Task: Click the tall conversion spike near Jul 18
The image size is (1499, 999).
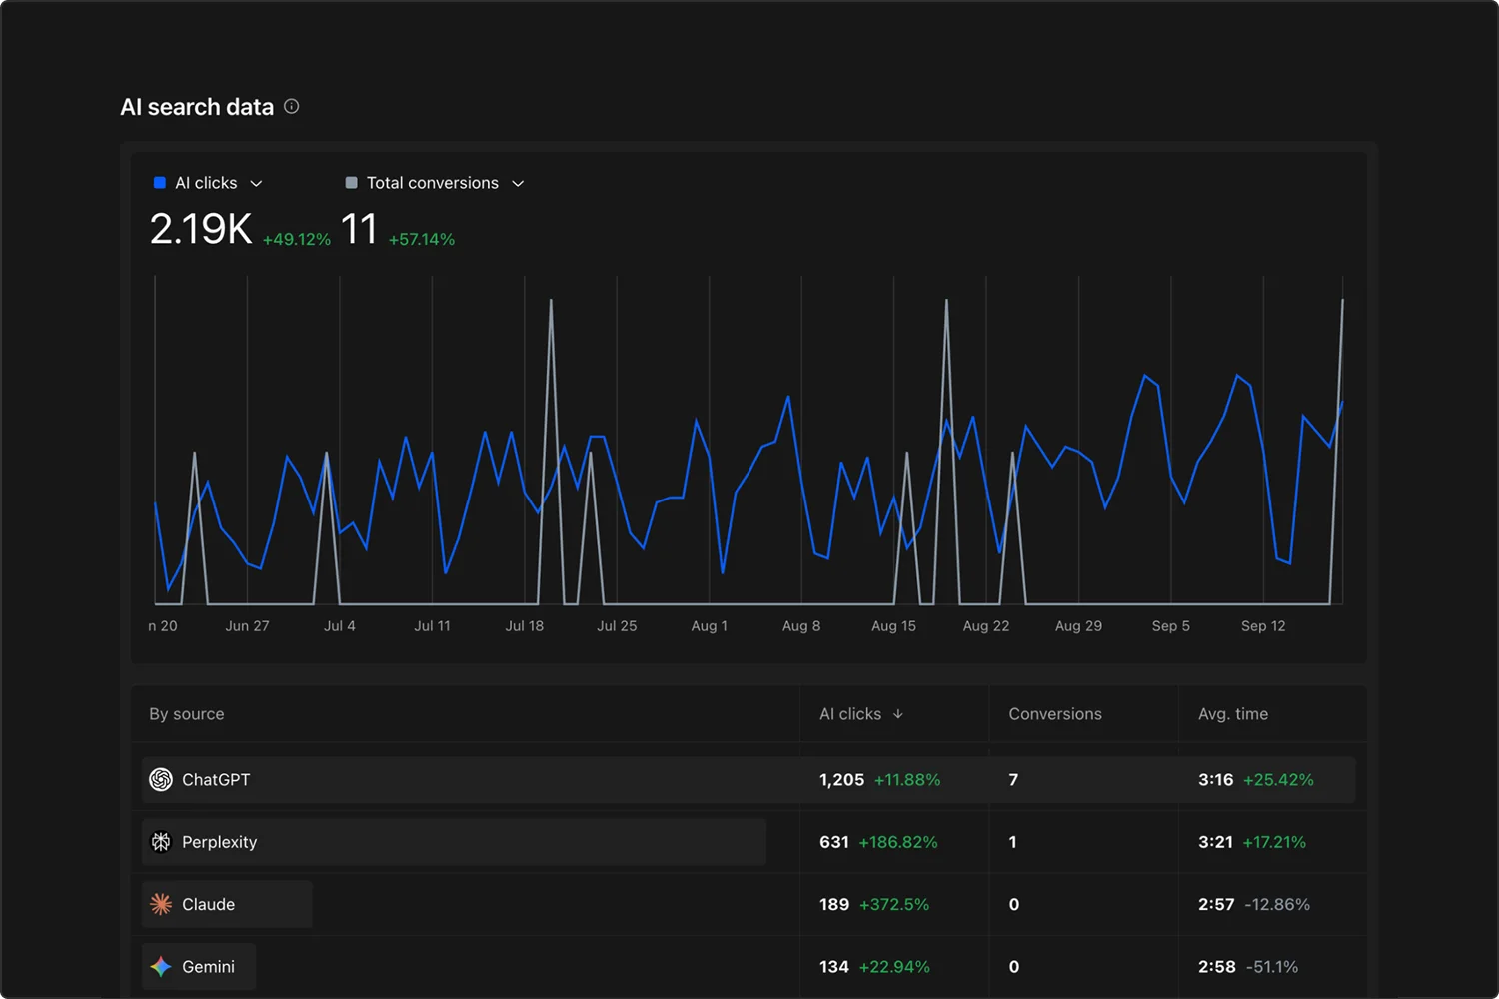Action: pos(551,300)
